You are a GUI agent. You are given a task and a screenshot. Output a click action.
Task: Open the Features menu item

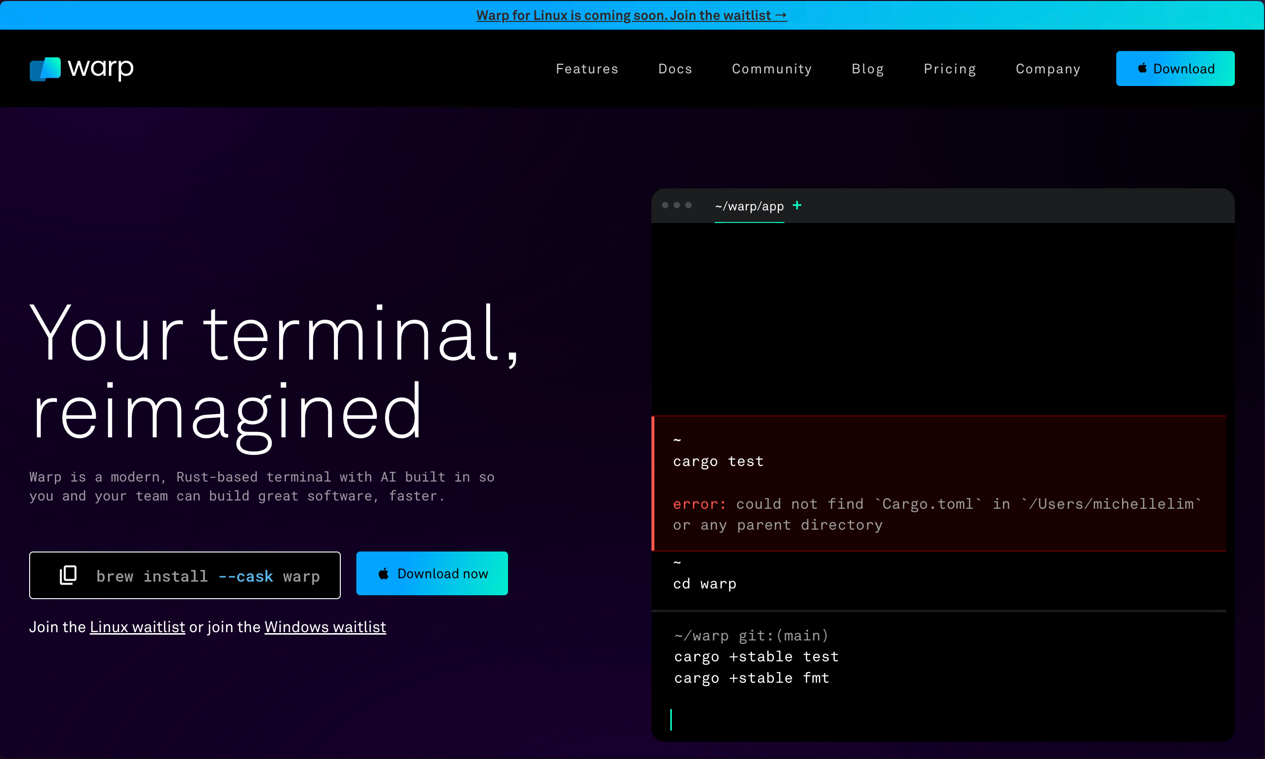587,68
